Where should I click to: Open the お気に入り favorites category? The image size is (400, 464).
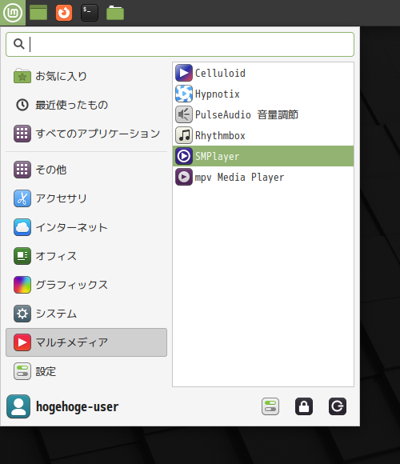pos(86,76)
